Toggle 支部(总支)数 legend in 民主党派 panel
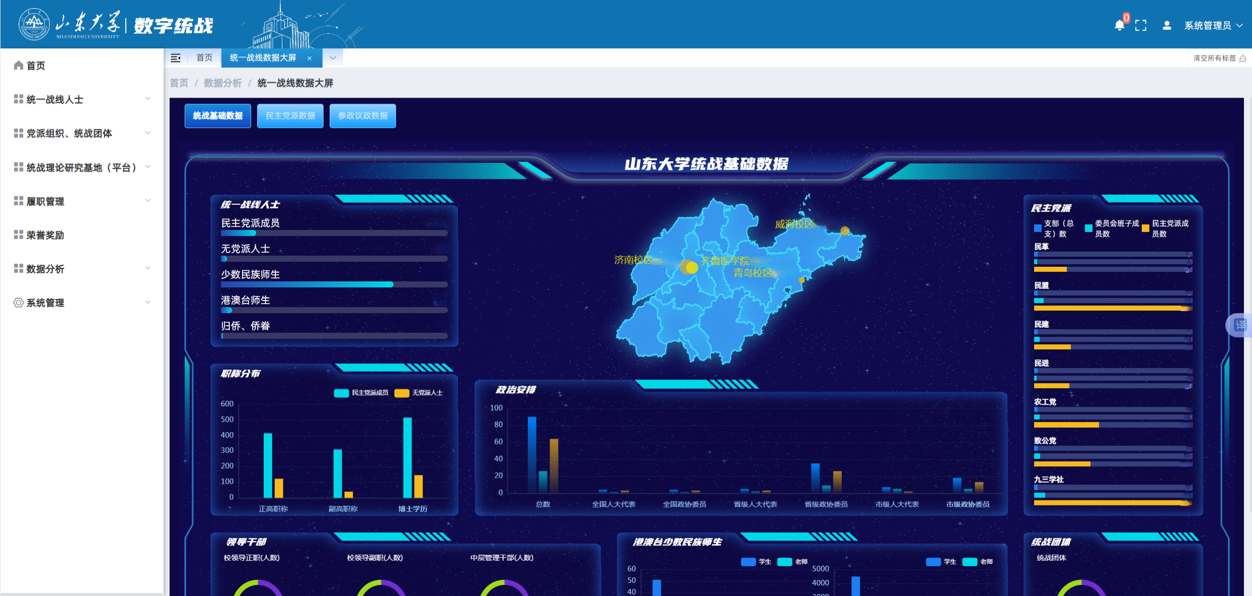 click(x=1055, y=228)
